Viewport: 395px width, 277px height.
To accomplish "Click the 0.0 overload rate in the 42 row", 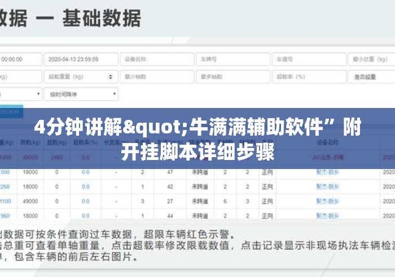I will point(86,187).
